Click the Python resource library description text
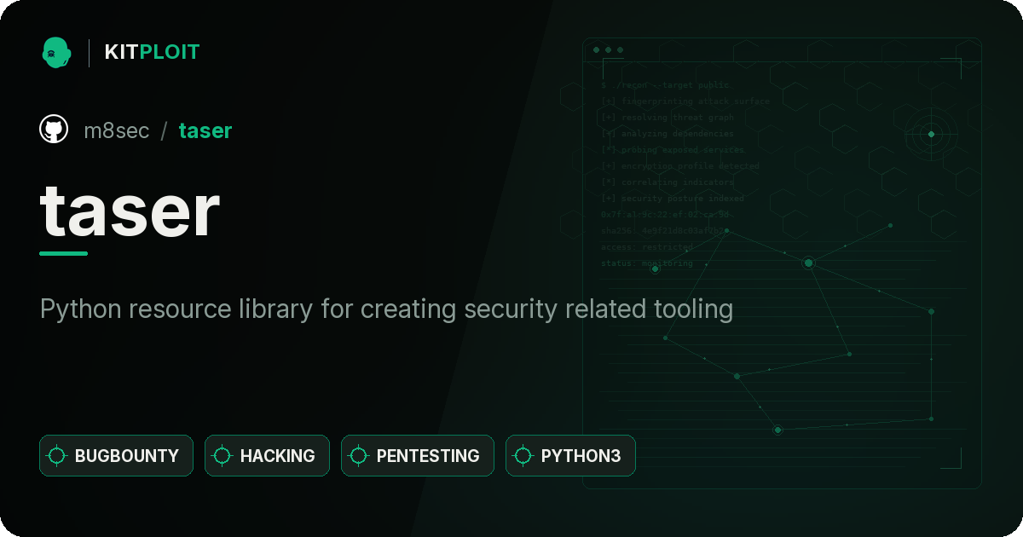This screenshot has height=537, width=1023. pos(386,309)
